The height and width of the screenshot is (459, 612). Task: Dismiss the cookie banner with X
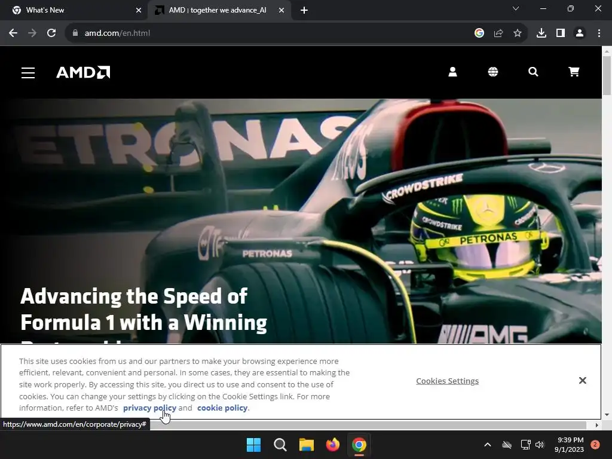582,381
